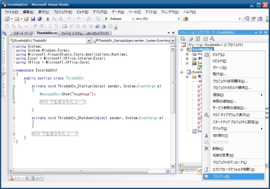270x189 pixels.
Task: Open the Toolbox side tab
Action: (4, 84)
